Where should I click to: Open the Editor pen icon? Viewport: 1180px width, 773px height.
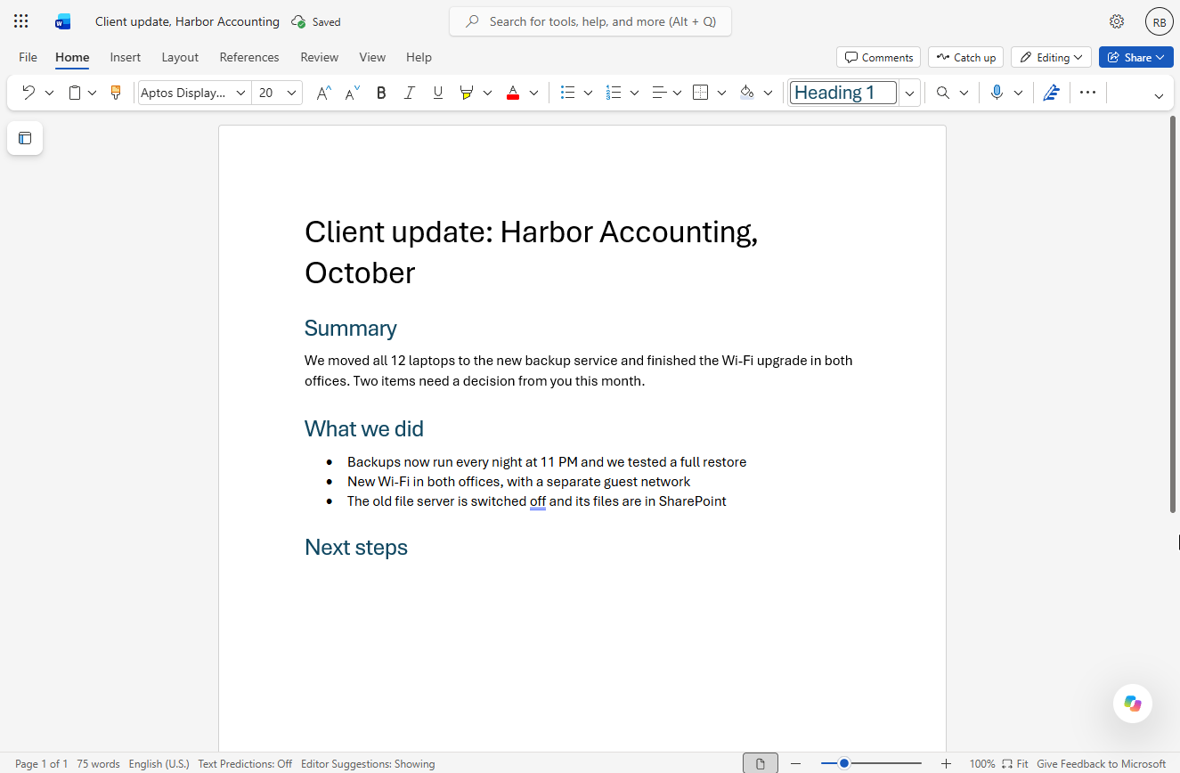(1052, 93)
